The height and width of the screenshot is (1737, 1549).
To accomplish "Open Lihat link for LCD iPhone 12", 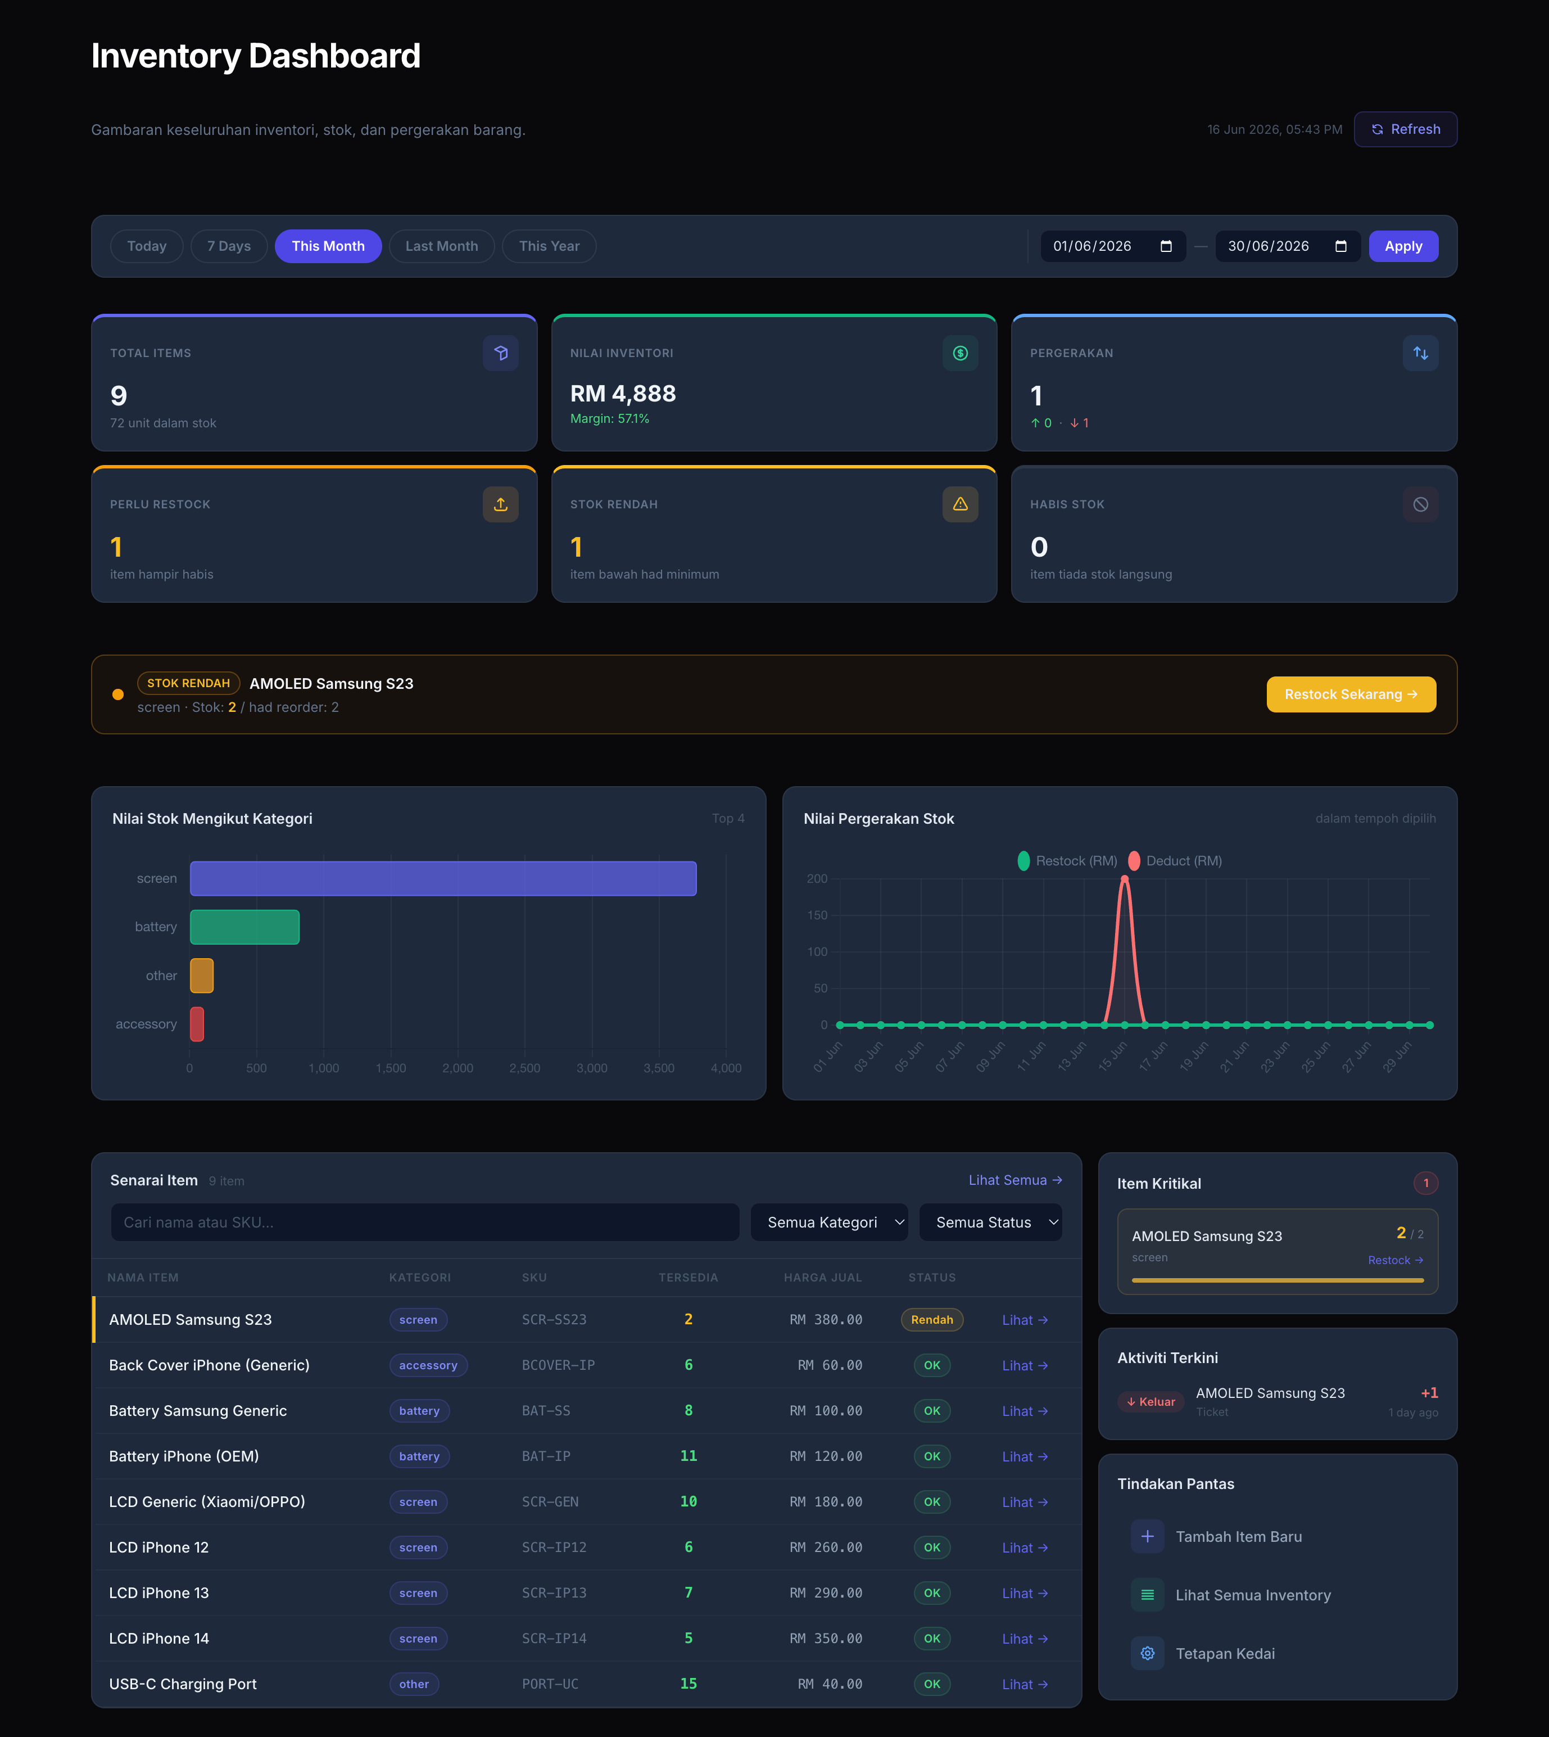I will [1025, 1547].
